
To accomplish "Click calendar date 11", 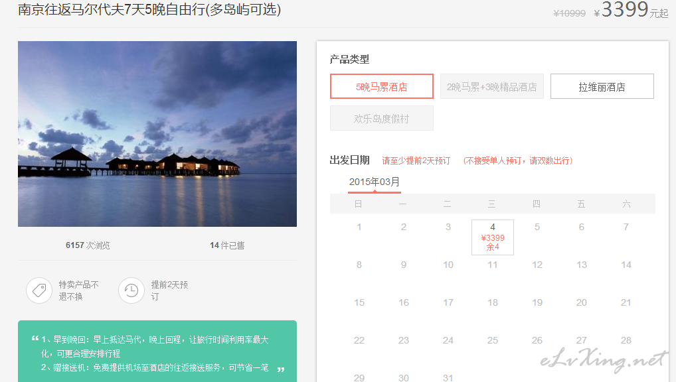I will point(492,265).
